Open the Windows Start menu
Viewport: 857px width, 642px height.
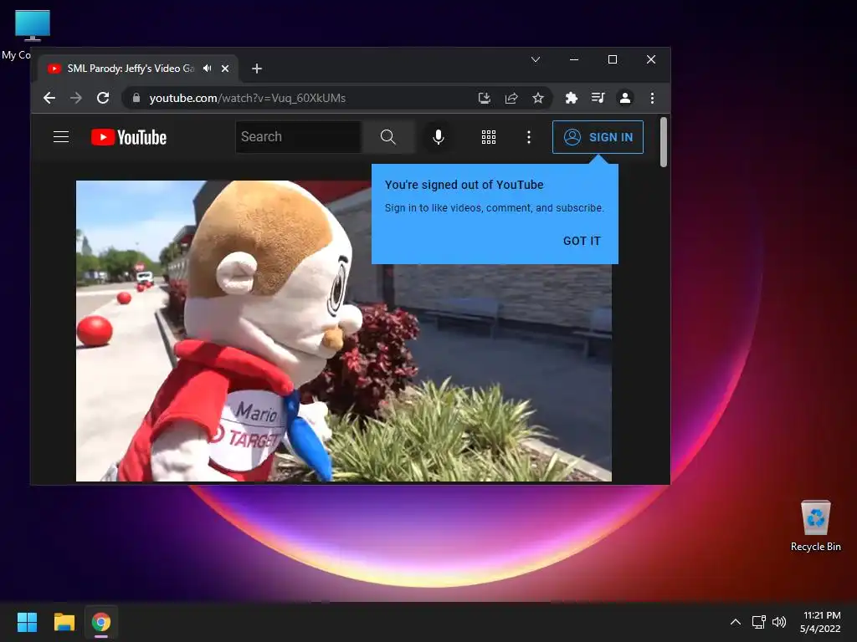tap(27, 622)
